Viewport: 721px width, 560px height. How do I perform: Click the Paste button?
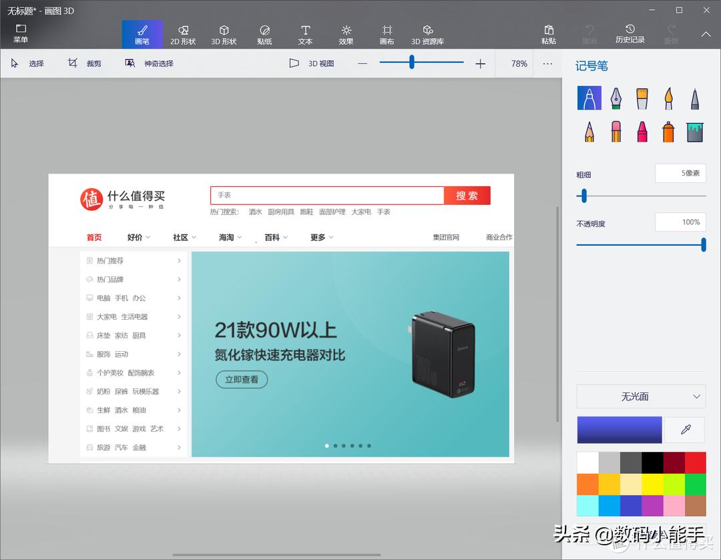pos(549,33)
